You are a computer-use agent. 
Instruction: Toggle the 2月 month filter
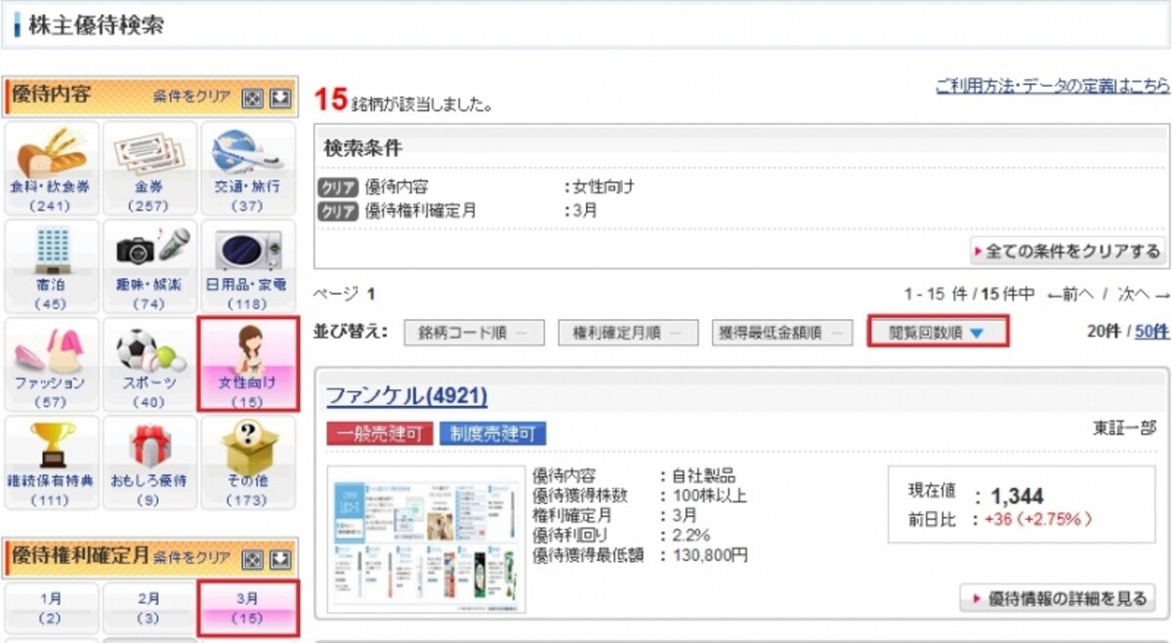point(149,609)
